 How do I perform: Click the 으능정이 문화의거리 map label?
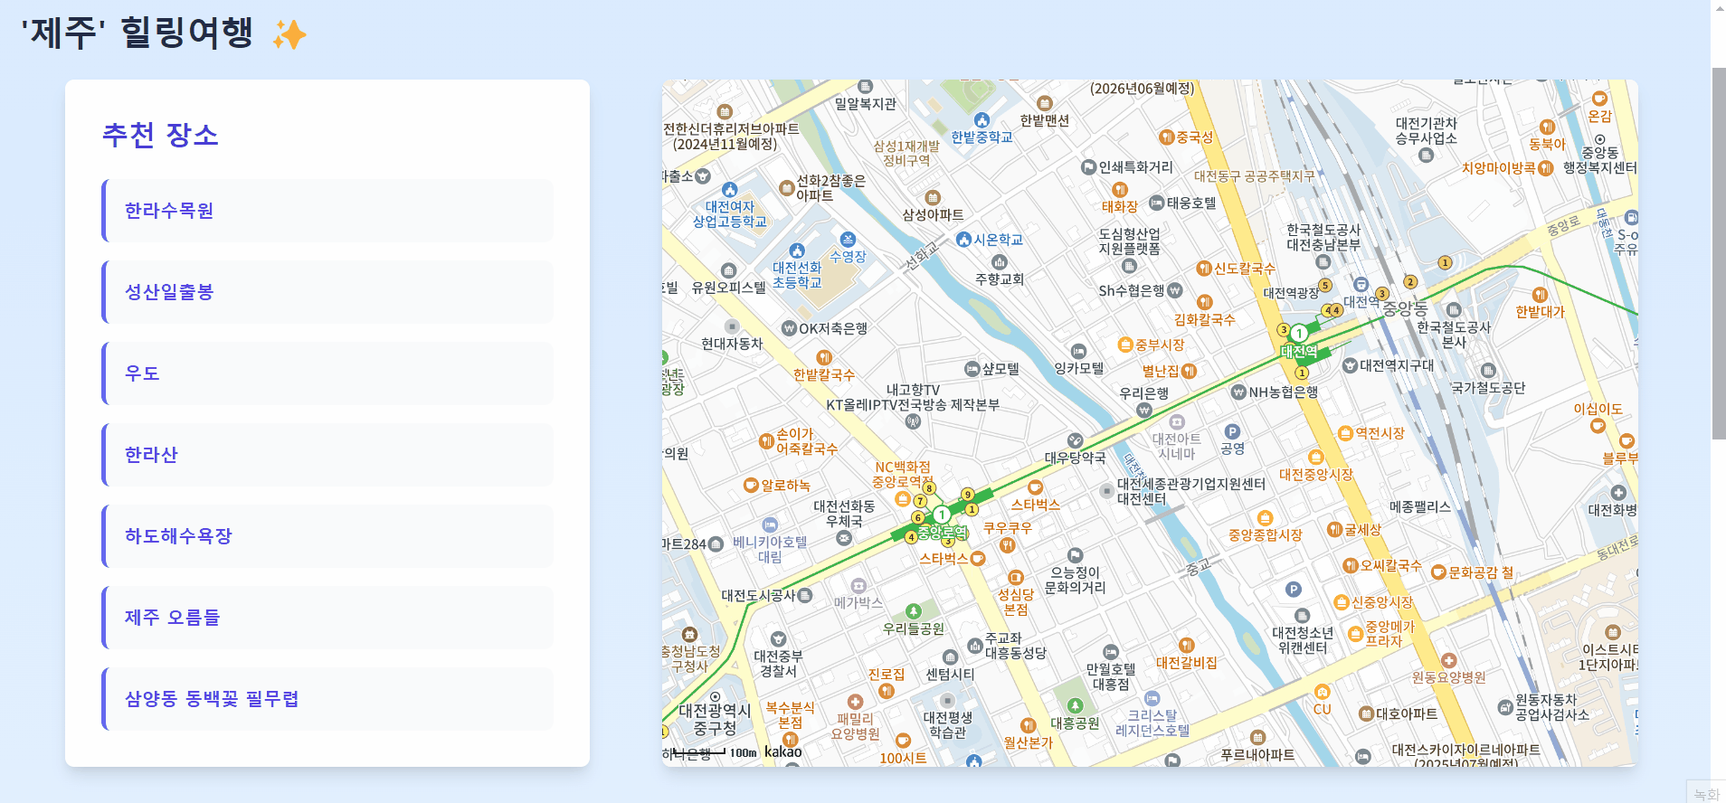click(x=1075, y=580)
